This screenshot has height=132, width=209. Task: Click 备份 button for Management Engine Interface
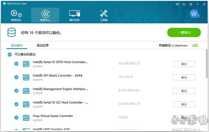tap(184, 91)
